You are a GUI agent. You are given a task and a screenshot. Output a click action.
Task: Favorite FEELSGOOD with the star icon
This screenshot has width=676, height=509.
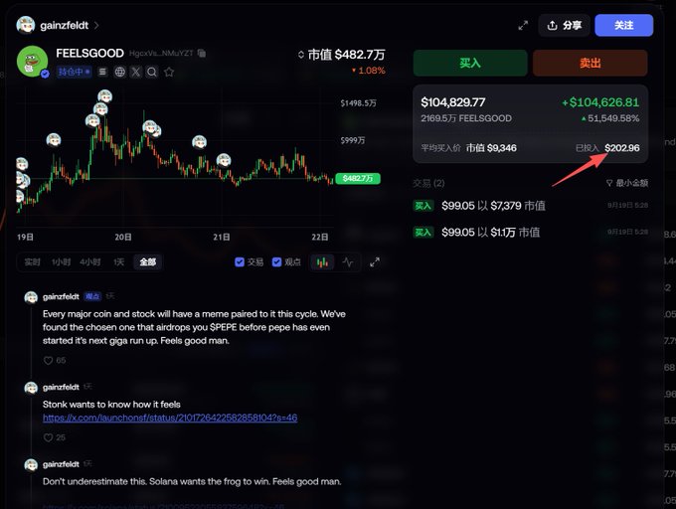tap(169, 72)
